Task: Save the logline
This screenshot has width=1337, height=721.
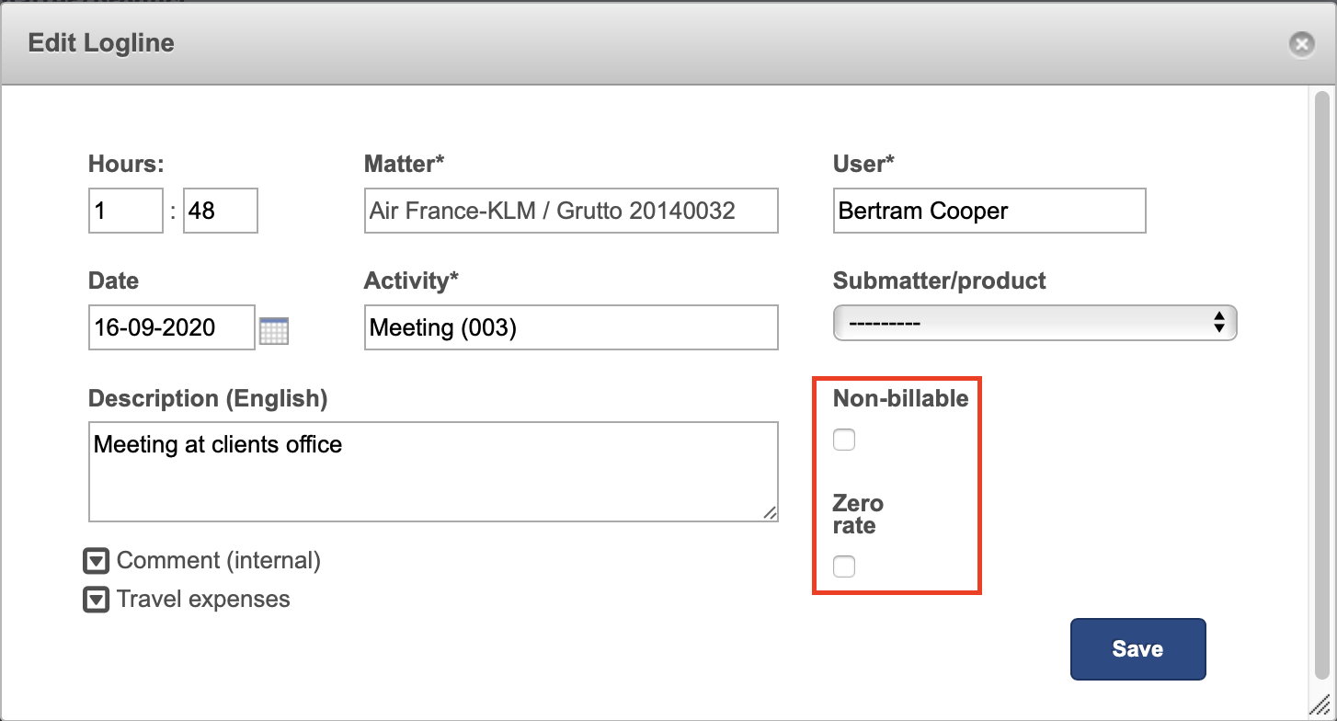Action: 1137,649
